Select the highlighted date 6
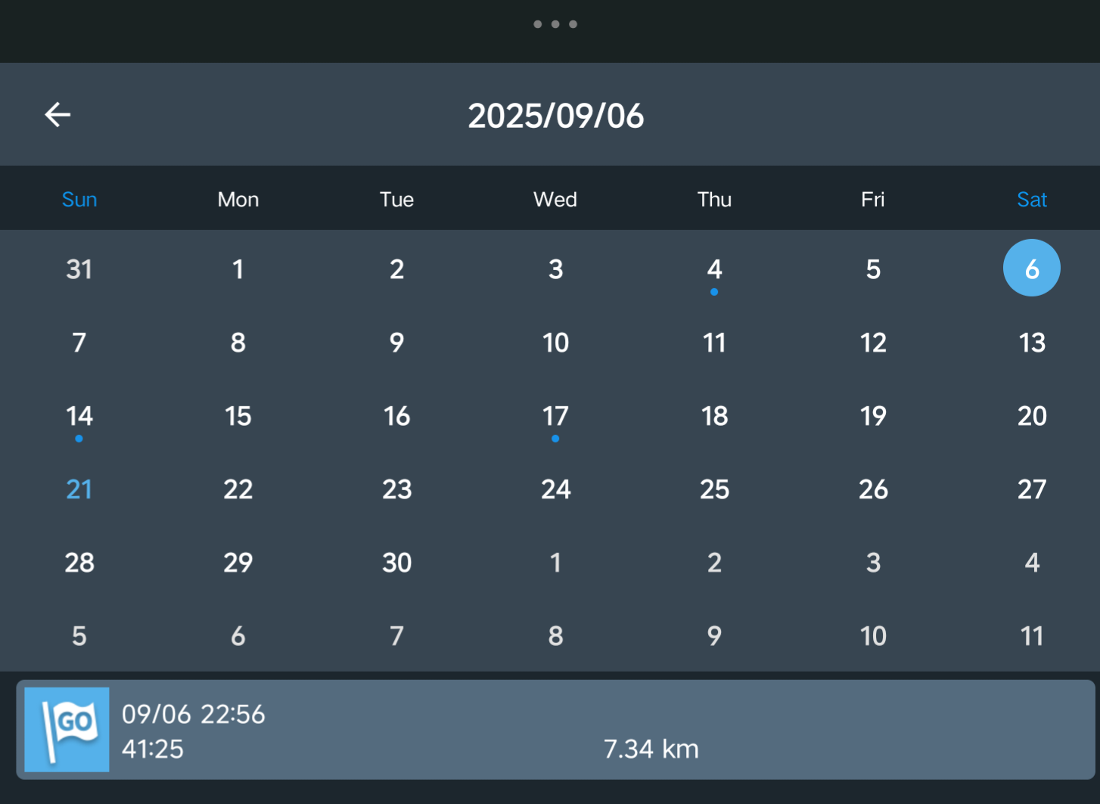The height and width of the screenshot is (804, 1100). point(1031,269)
